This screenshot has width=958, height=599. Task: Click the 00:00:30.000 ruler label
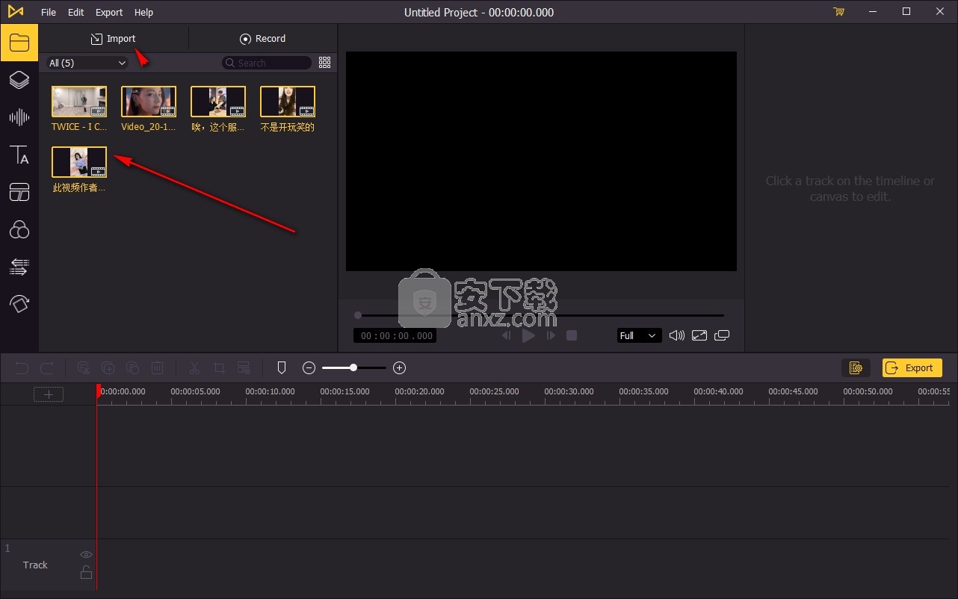569,391
